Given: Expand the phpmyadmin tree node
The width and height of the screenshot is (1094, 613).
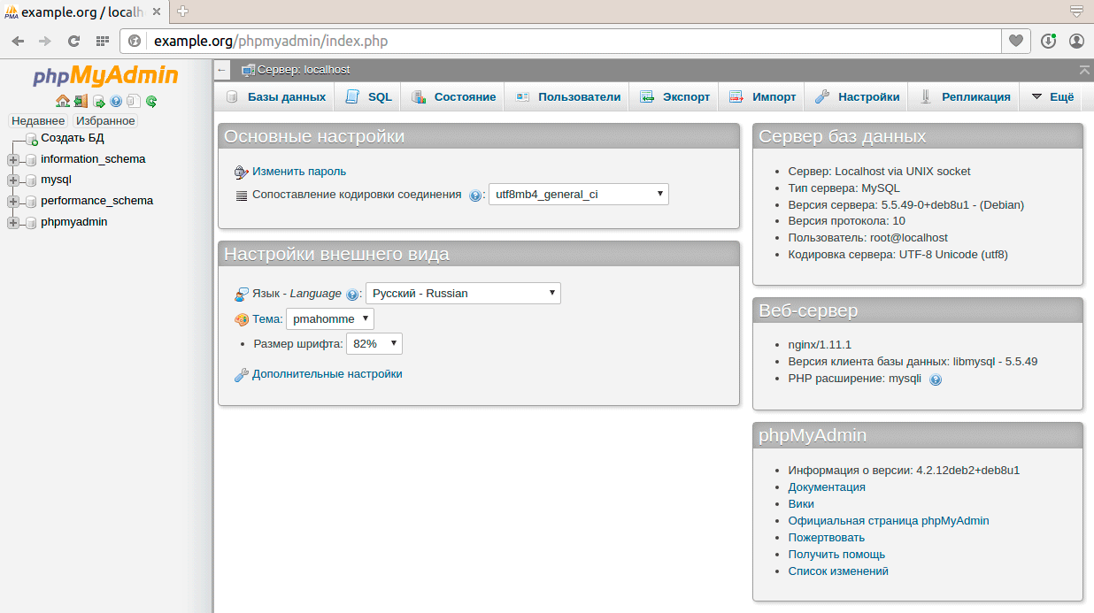Looking at the screenshot, I should pyautogui.click(x=12, y=223).
